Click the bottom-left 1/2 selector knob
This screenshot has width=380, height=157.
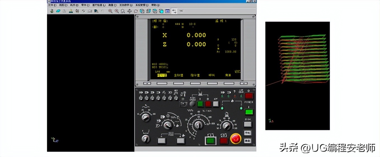point(146,139)
